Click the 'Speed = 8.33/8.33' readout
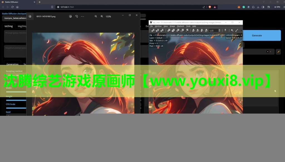The width and height of the screenshot is (285, 162). click(234, 38)
